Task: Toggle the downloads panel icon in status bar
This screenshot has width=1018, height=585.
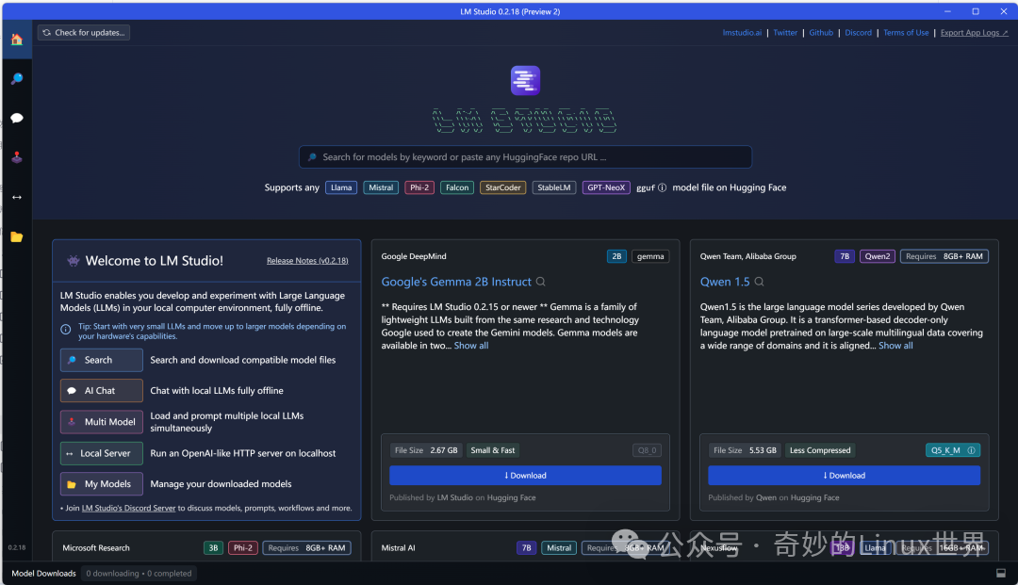Action: [1000, 573]
